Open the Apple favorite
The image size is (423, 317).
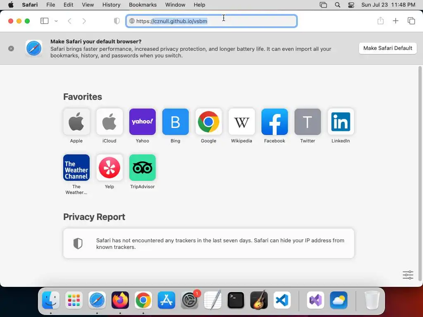76,122
